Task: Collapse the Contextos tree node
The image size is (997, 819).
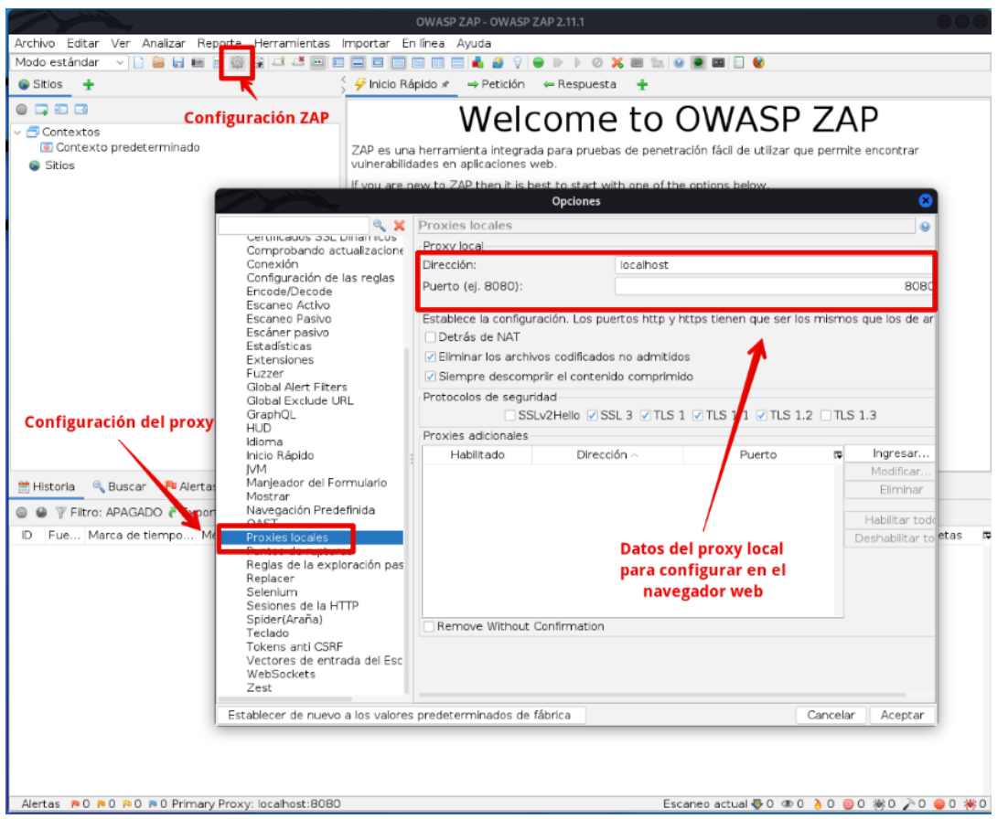Action: [x=17, y=133]
